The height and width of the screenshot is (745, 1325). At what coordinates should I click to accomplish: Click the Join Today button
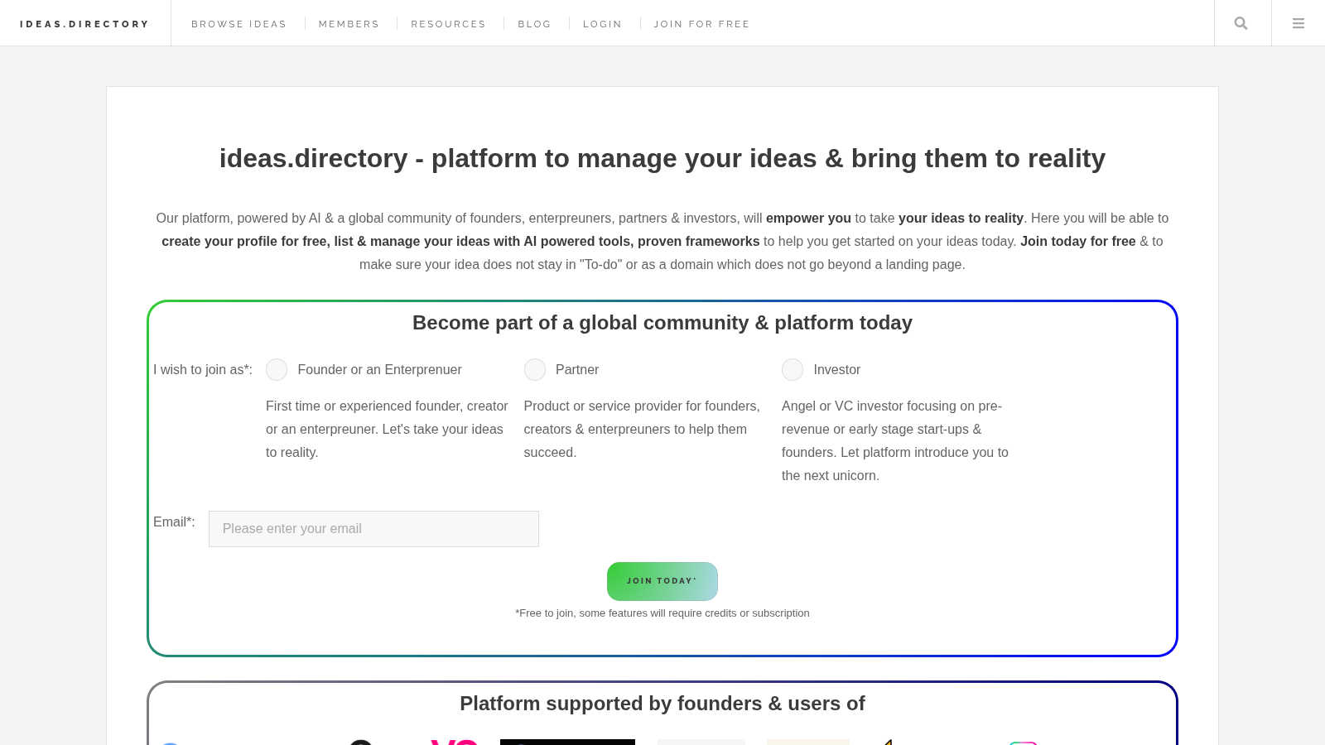point(662,581)
